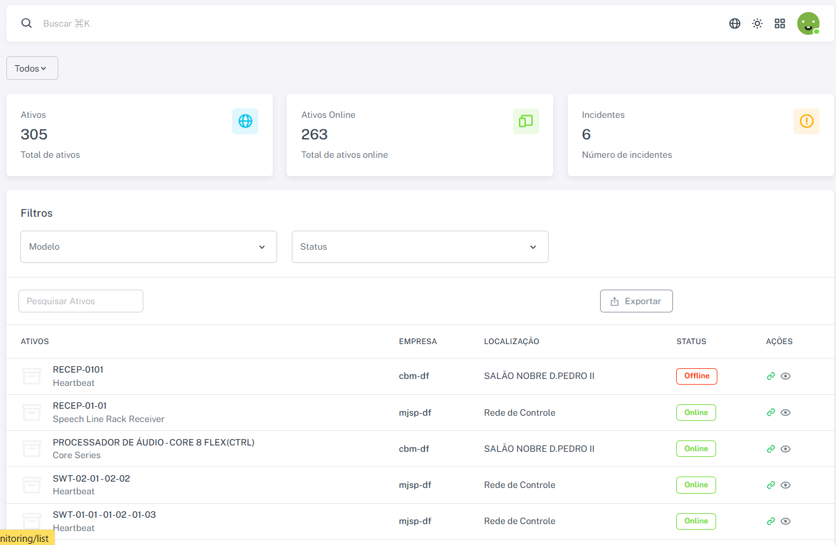
Task: Select asset name RECEP-0101
Action: (78, 369)
